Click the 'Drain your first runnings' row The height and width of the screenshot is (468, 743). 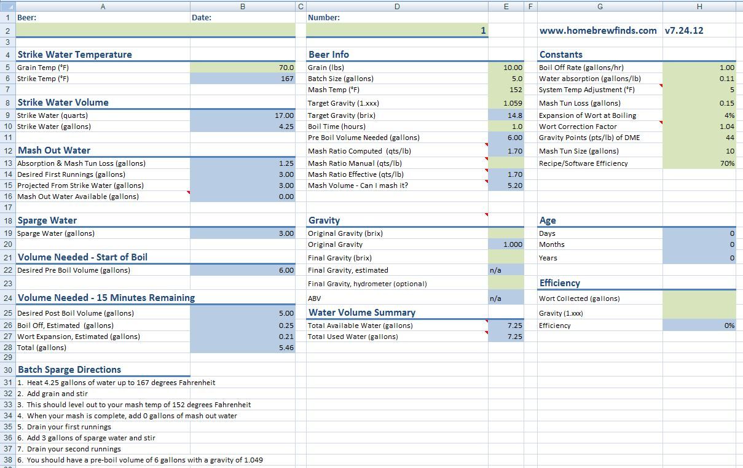[x=65, y=427]
